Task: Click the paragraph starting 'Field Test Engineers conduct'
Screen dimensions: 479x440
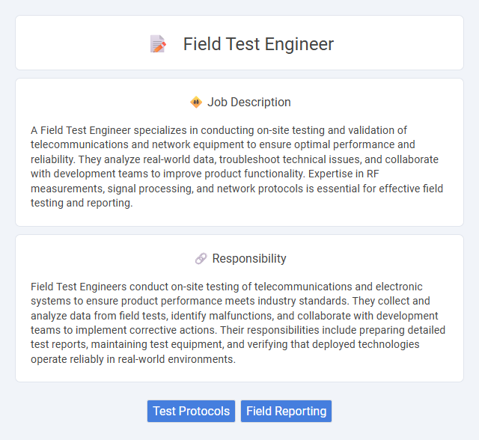Action: tap(238, 323)
